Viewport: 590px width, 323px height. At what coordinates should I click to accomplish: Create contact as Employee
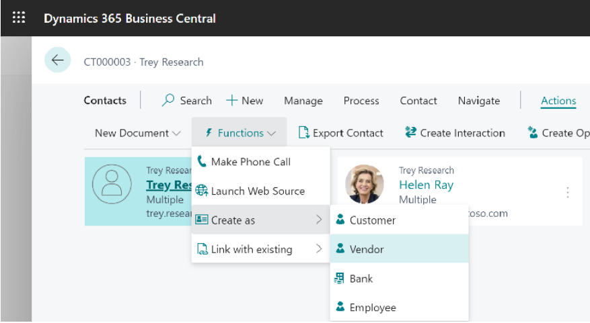coord(399,307)
